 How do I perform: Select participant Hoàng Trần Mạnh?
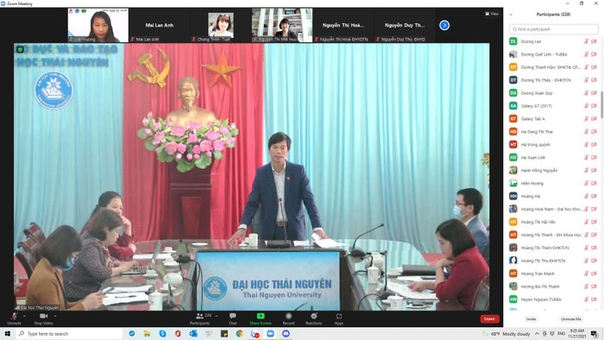(553, 274)
